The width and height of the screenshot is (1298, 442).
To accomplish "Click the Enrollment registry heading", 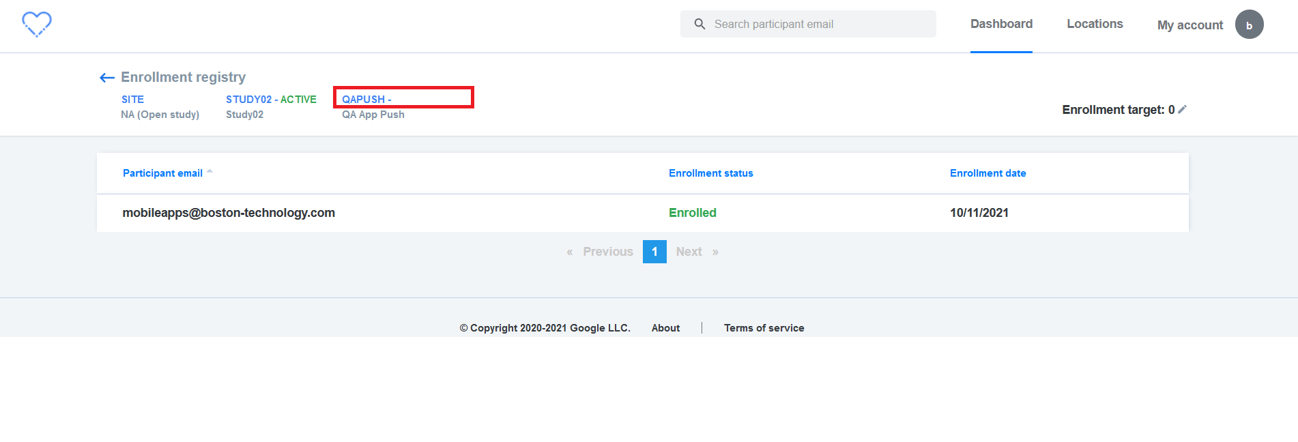I will (x=183, y=77).
